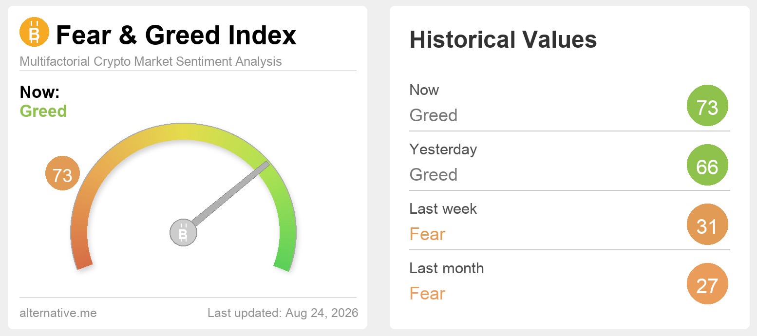The height and width of the screenshot is (336, 757).
Task: Click the green Greed status under Now:
Action: tap(43, 111)
